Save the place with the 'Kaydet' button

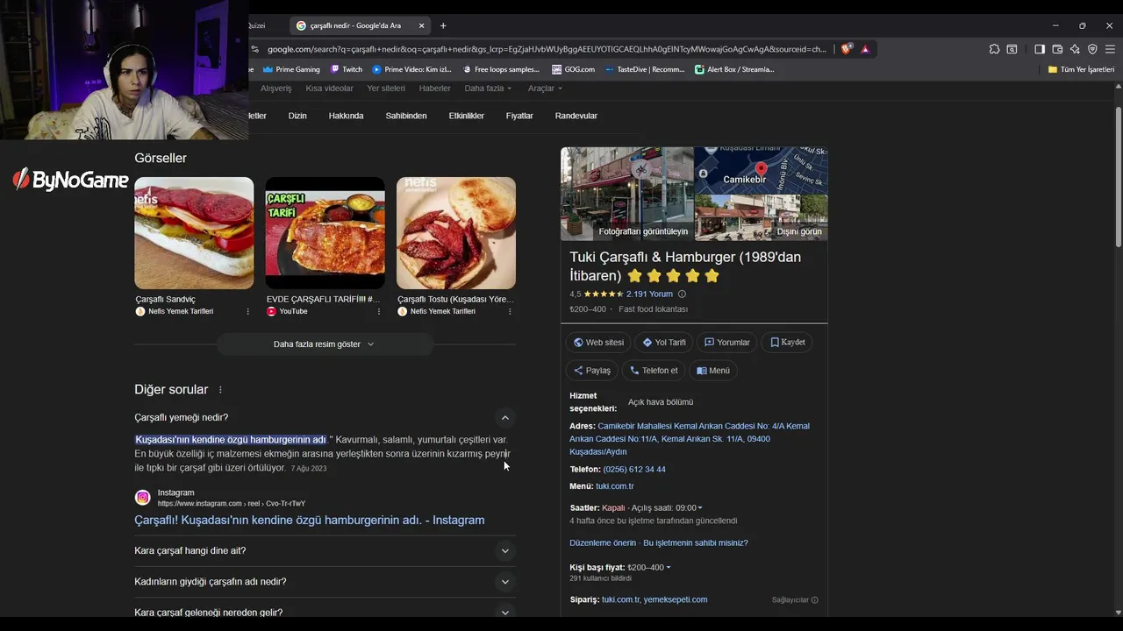[x=788, y=343]
